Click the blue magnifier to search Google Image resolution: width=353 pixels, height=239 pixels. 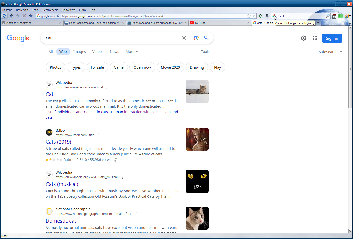[x=206, y=38]
